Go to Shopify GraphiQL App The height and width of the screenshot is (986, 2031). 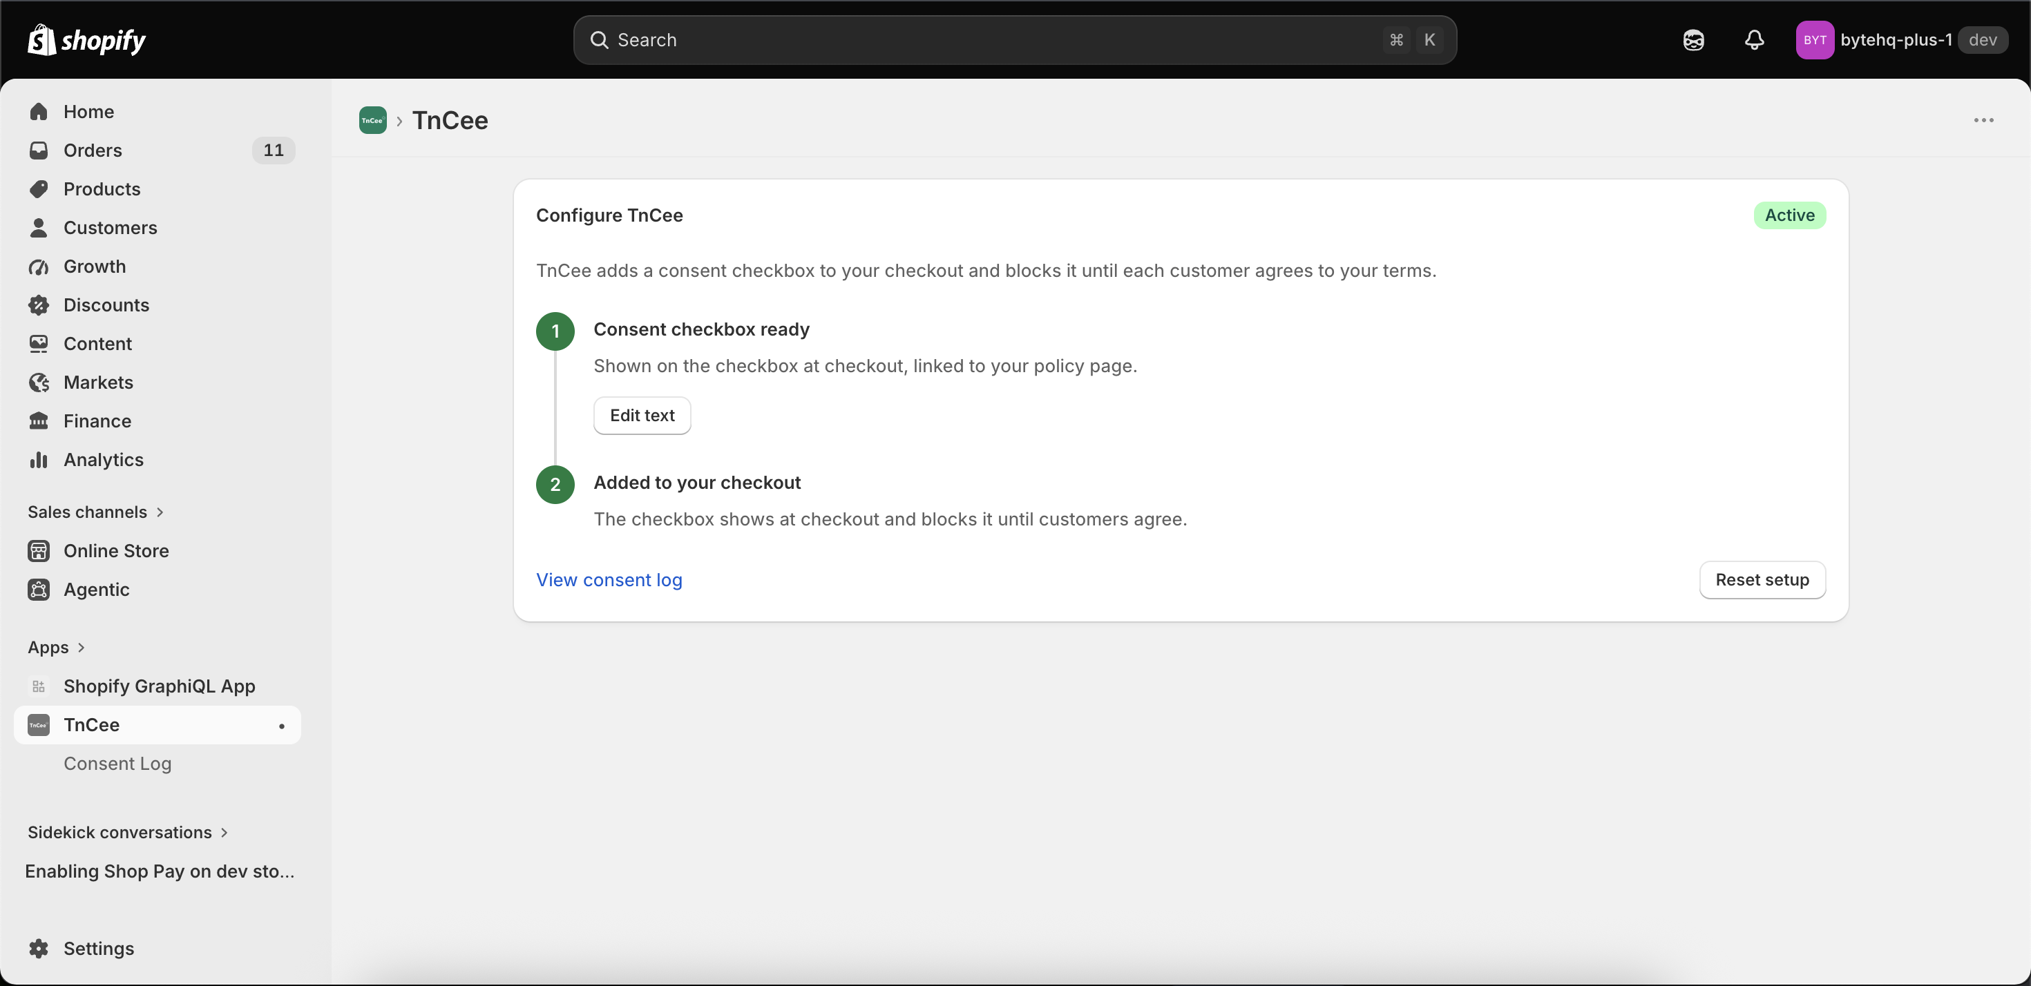point(158,686)
